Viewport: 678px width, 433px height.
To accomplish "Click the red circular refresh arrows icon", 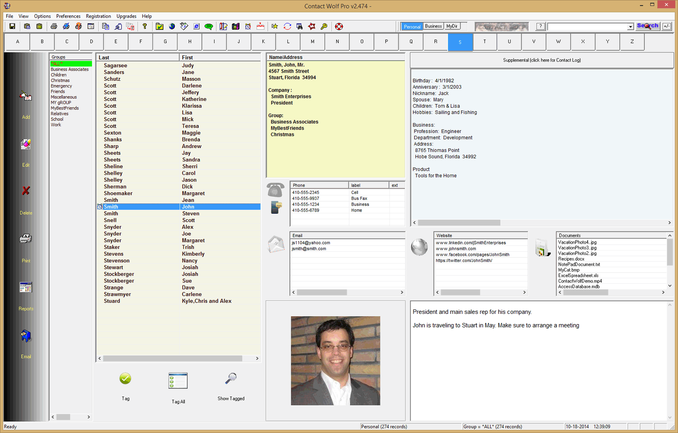I will click(x=287, y=27).
